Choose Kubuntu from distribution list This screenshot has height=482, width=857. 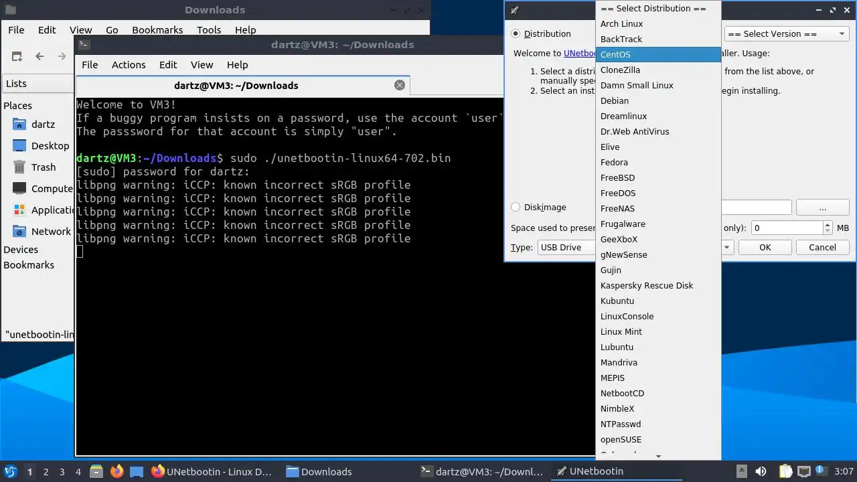click(x=658, y=301)
